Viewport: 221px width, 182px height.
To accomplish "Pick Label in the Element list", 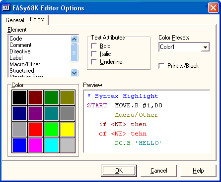I will click(x=16, y=58).
